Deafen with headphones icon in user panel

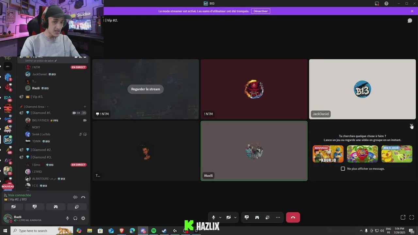75,218
